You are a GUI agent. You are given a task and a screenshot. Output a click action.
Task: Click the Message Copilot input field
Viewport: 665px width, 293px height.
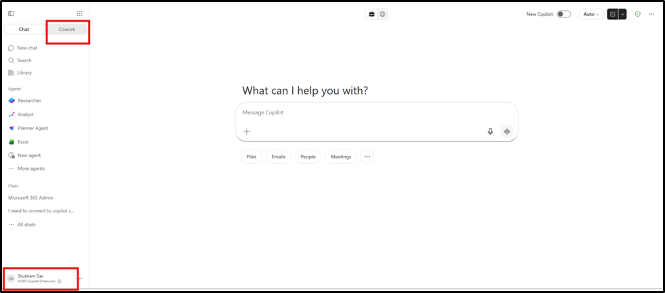376,113
